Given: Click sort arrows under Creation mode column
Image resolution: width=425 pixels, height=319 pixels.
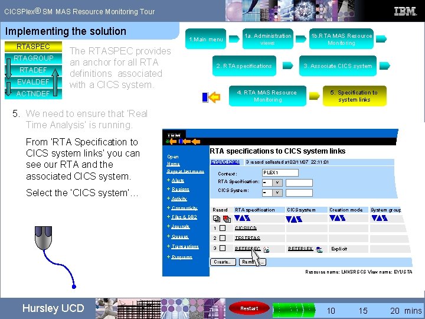Looking at the screenshot, I should click(337, 218).
